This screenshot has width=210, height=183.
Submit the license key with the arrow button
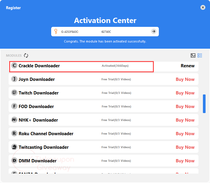[154, 31]
